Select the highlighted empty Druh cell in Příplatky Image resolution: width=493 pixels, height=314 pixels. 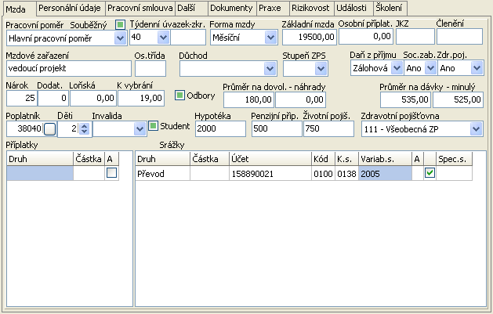40,173
